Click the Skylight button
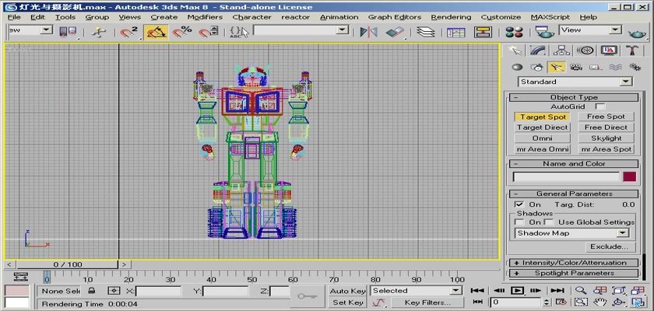 606,138
